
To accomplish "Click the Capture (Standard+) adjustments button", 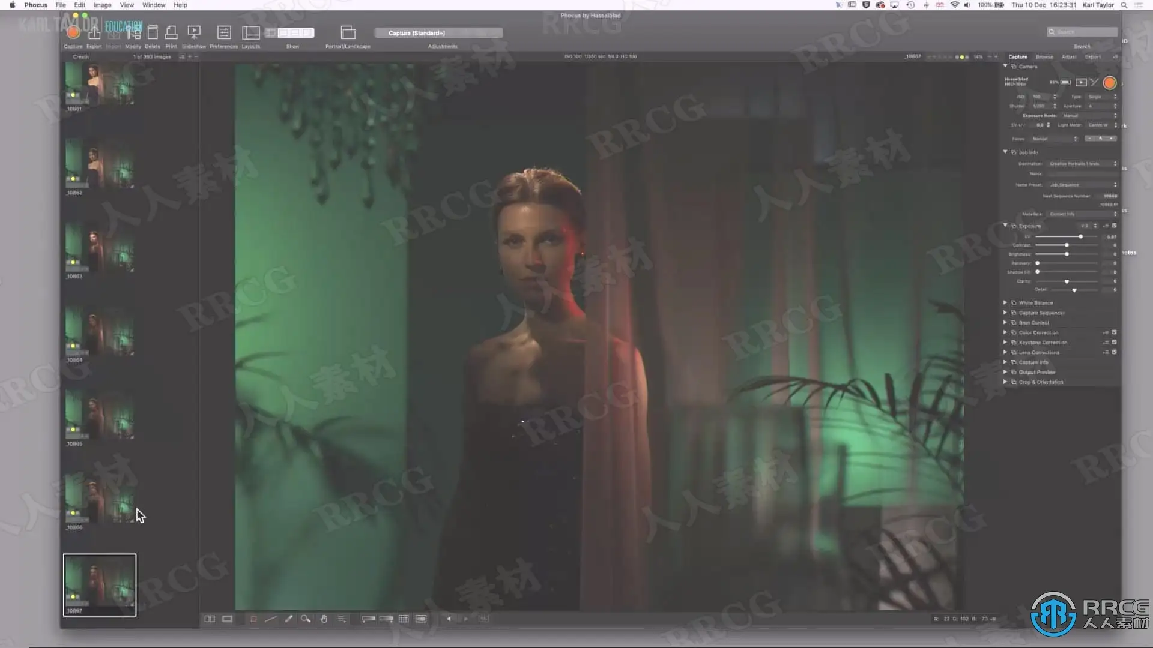I will click(438, 33).
